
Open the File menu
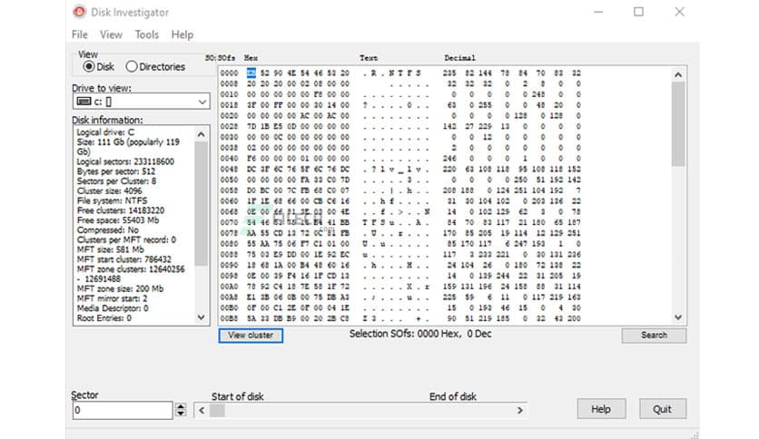[x=80, y=34]
